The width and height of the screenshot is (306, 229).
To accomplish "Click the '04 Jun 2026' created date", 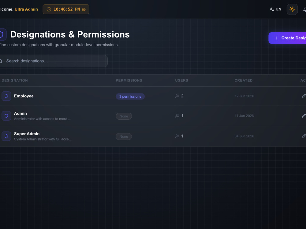I will tap(244, 136).
